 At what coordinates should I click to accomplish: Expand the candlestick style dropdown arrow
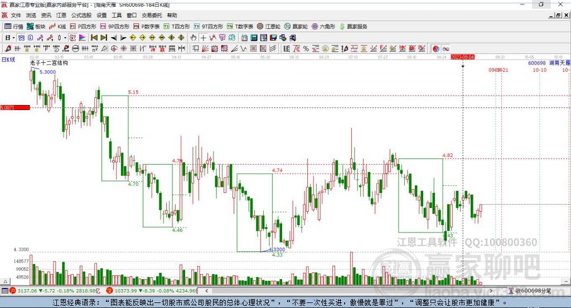click(x=66, y=38)
